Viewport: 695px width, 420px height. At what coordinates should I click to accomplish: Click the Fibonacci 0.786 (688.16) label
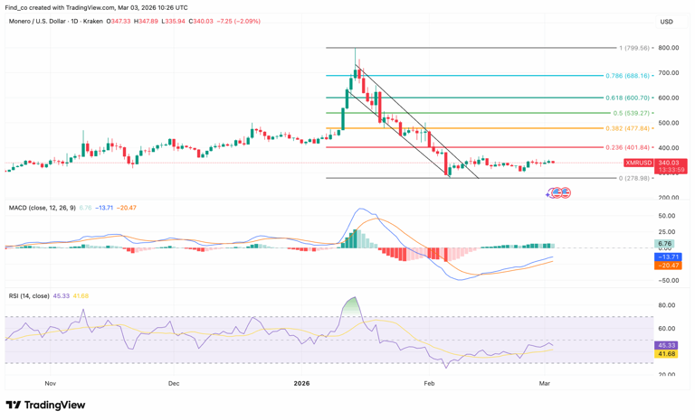(628, 76)
